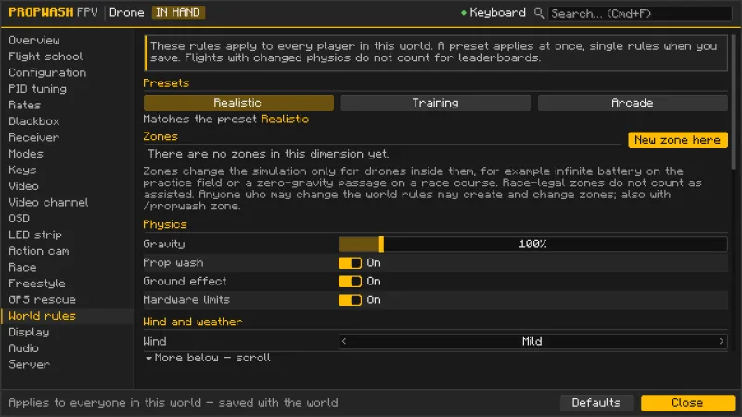Click the Keyboard input label
Image resolution: width=742 pixels, height=417 pixels.
click(x=497, y=13)
